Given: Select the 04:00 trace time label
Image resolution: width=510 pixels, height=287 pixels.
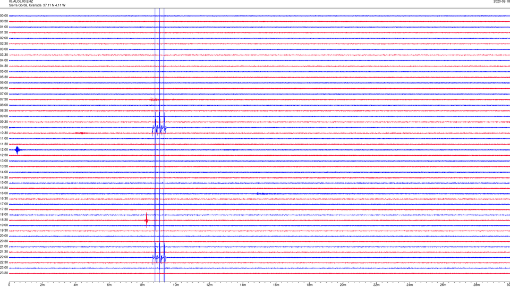Looking at the screenshot, I should coord(4,60).
